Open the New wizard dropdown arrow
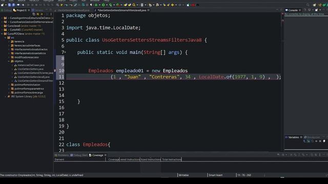Viewport: 328px width, 184px height. click(6, 5)
